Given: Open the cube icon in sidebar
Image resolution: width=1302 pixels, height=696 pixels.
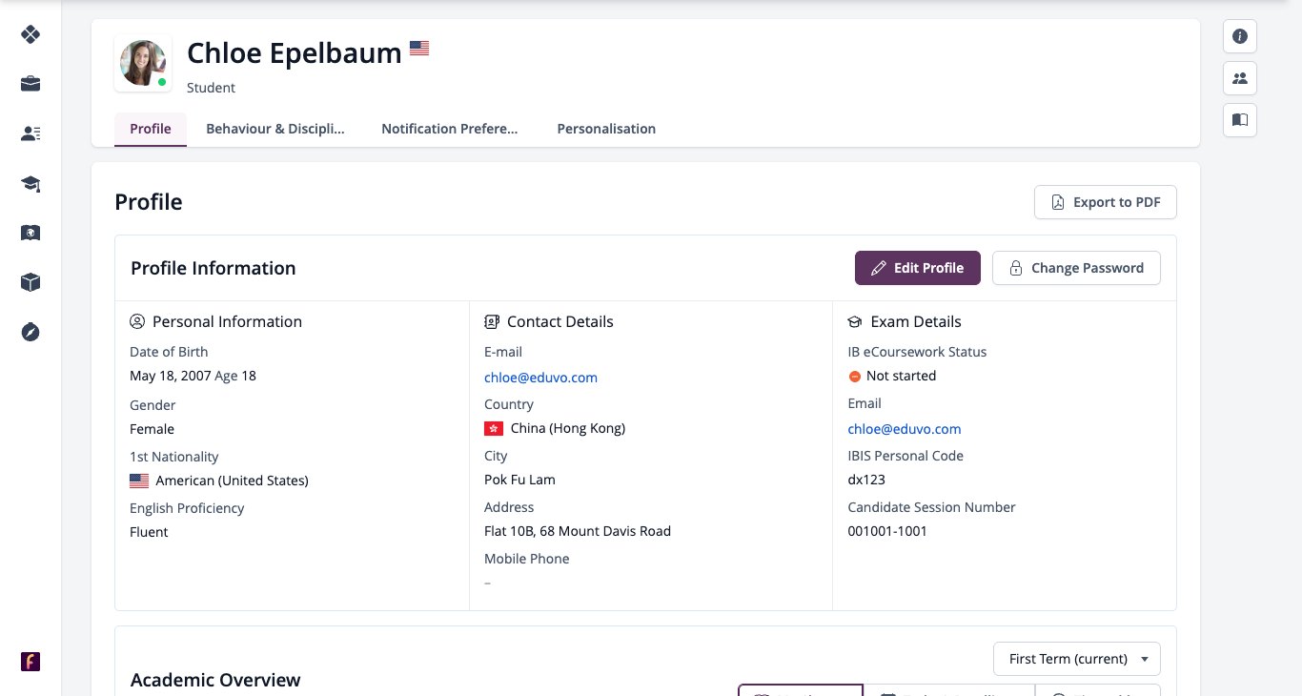Looking at the screenshot, I should coord(31,282).
